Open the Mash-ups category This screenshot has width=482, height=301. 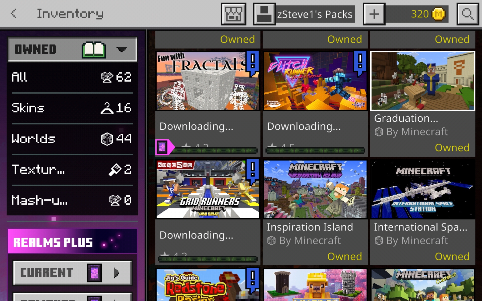(72, 200)
